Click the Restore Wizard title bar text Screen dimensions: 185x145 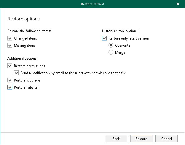click(92, 4)
